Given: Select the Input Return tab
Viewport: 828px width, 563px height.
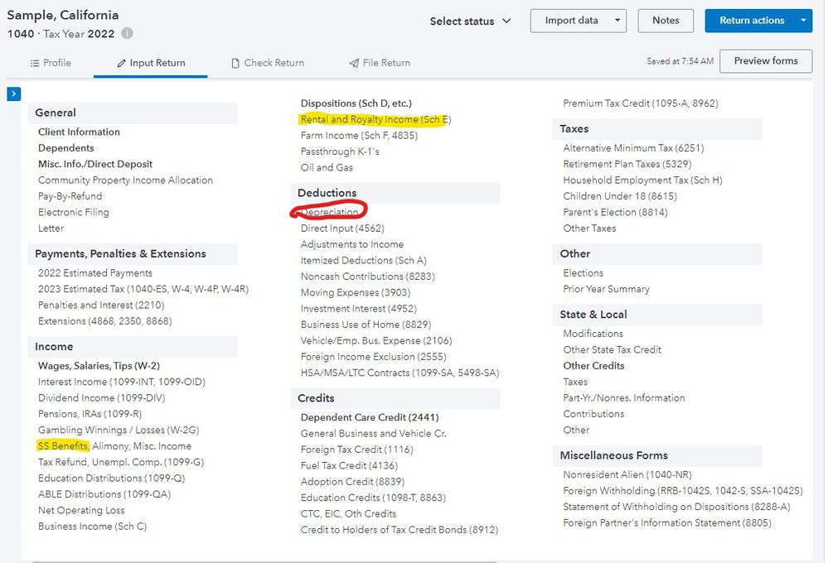Looking at the screenshot, I should 150,63.
